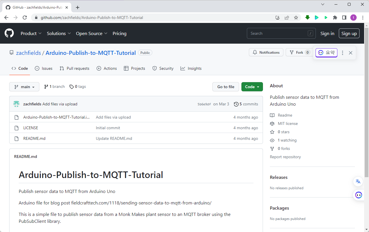Reload the page with the refresh icon
369x232 pixels.
[x=25, y=18]
